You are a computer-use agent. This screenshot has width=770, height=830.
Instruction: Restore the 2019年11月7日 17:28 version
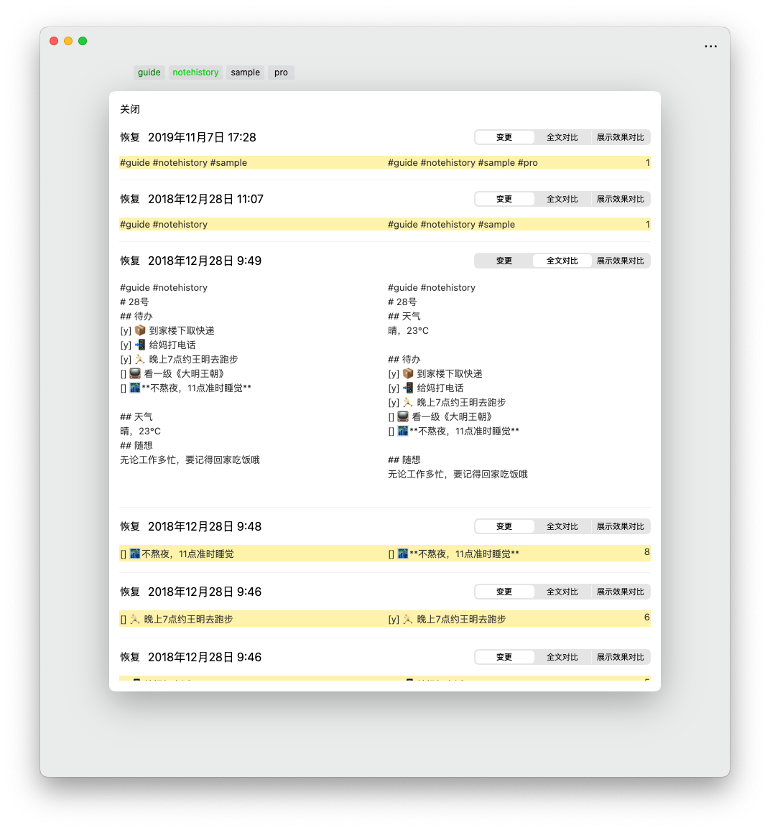pos(130,137)
